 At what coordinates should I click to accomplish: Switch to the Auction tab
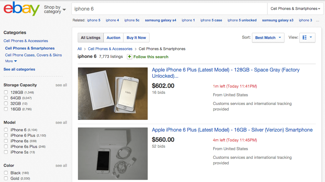pyautogui.click(x=113, y=37)
